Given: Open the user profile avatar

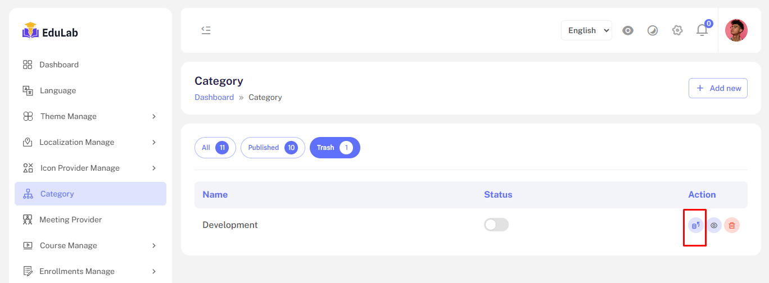Looking at the screenshot, I should tap(736, 30).
